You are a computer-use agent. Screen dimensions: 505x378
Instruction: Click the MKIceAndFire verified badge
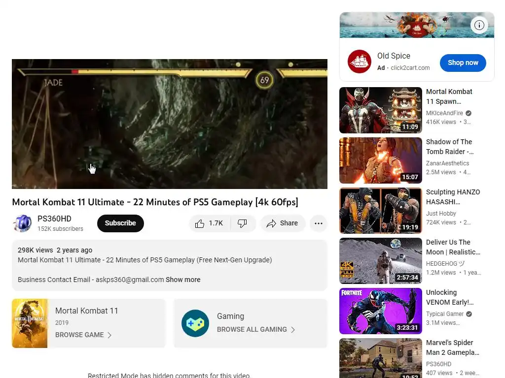pyautogui.click(x=469, y=113)
